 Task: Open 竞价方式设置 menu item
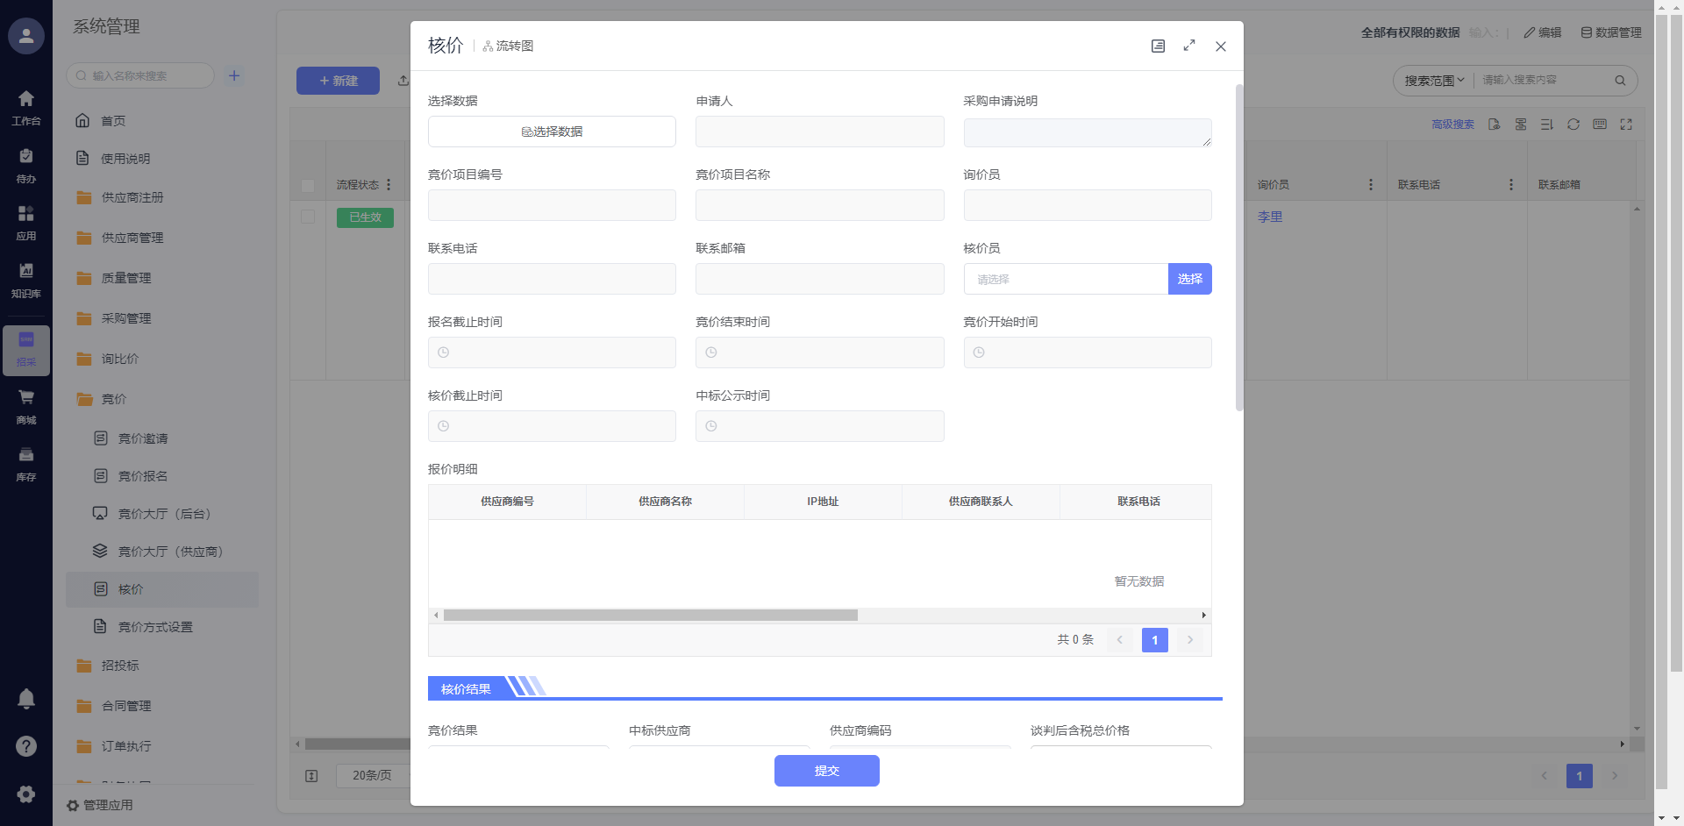click(155, 627)
